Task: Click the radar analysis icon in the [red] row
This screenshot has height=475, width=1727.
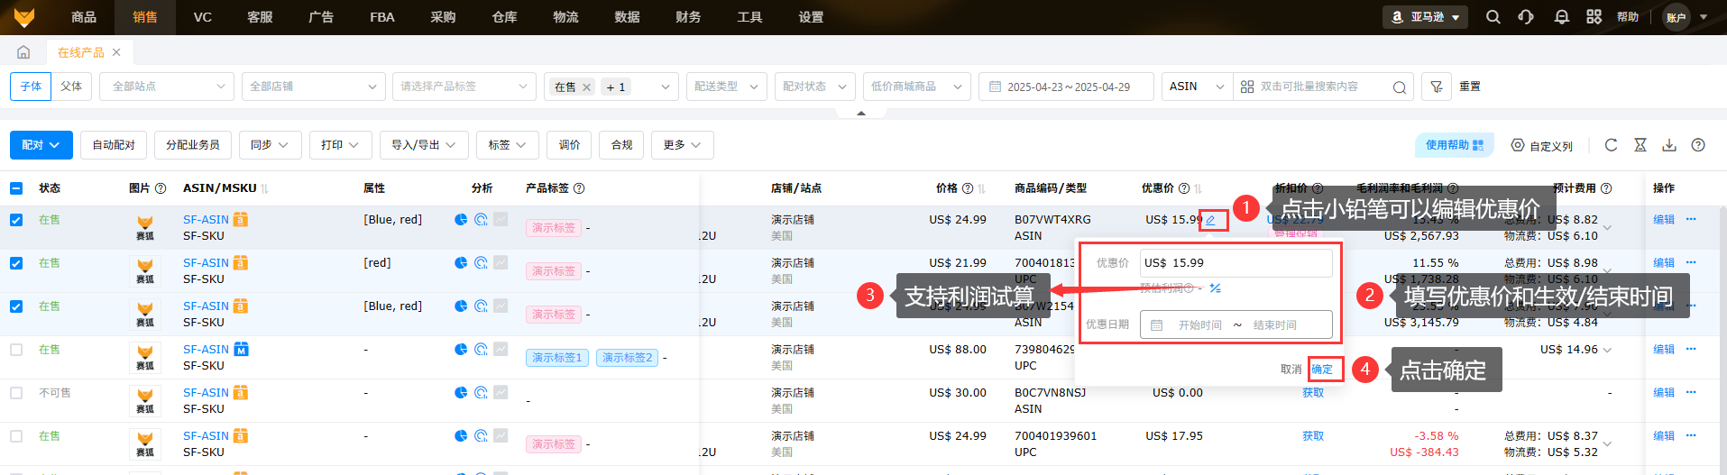Action: pyautogui.click(x=481, y=262)
